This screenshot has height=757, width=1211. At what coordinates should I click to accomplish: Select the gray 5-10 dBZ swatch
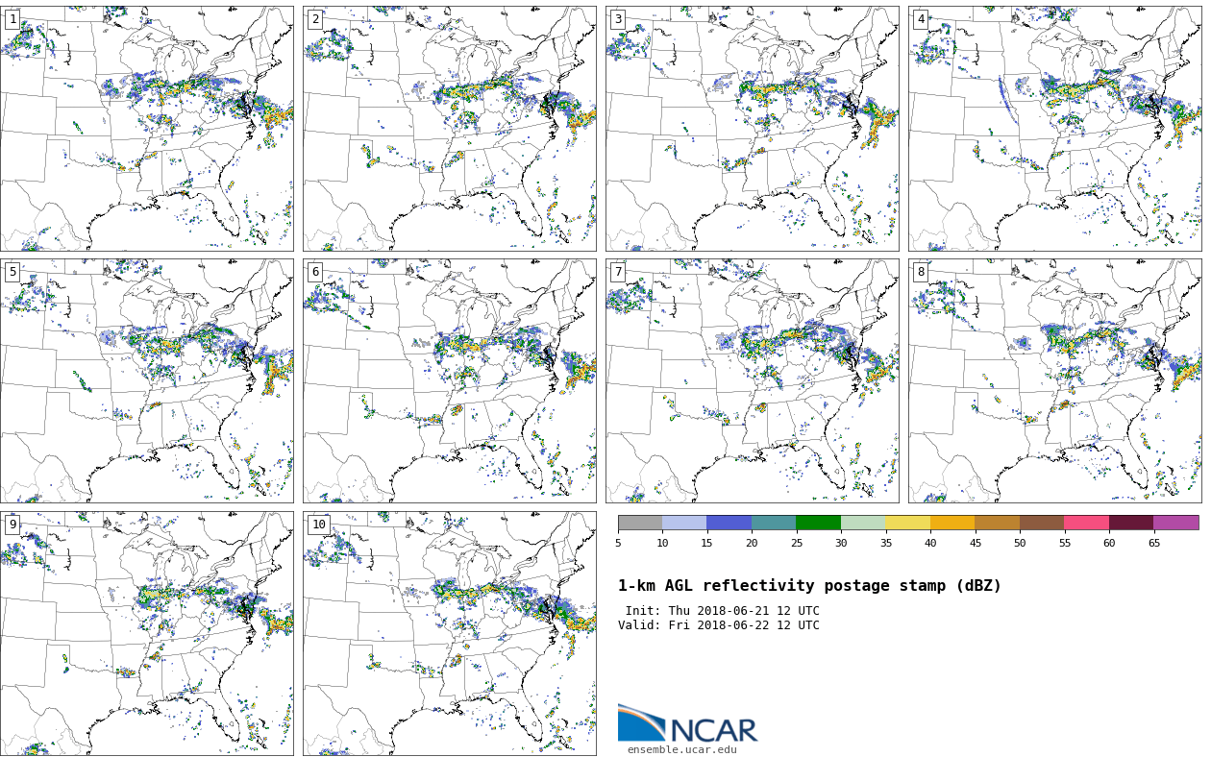[640, 523]
